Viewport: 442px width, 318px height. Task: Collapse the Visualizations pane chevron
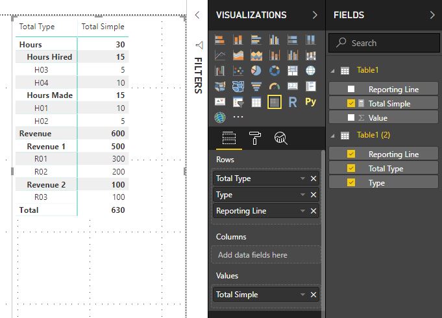click(315, 15)
